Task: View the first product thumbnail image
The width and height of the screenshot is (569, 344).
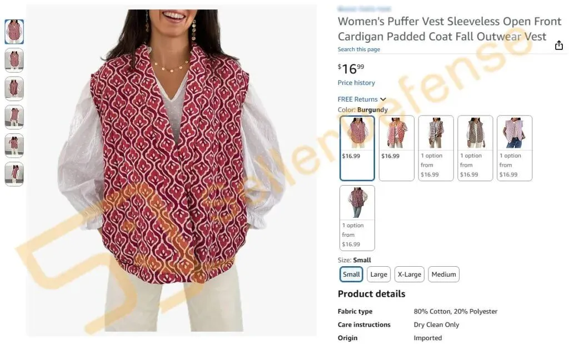Action: [14, 32]
